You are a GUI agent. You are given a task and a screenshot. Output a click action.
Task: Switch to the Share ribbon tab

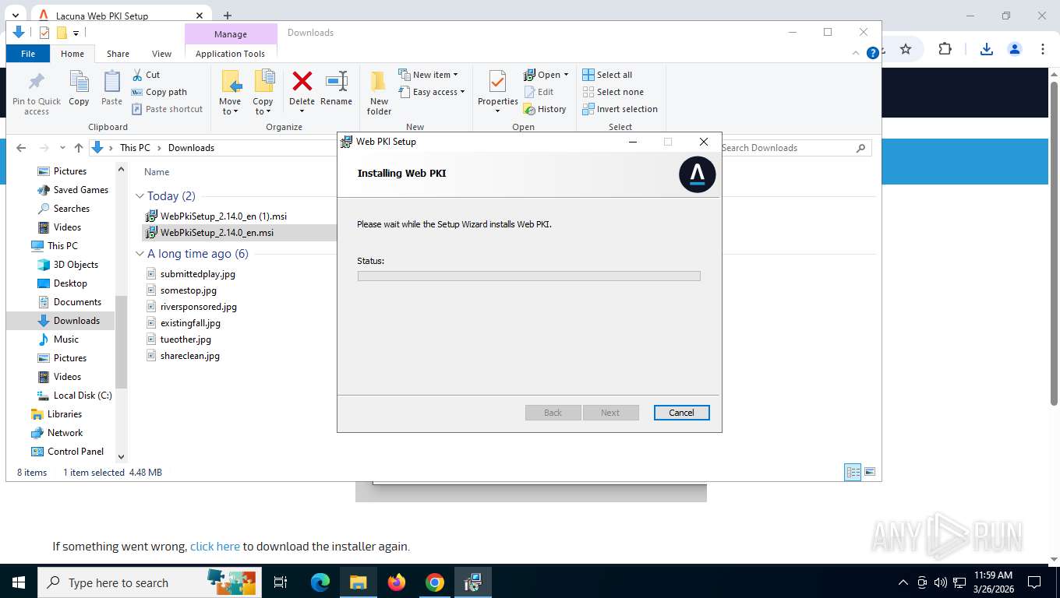[118, 54]
